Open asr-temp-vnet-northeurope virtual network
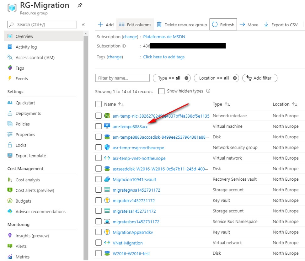The height and width of the screenshot is (261, 305). 139,158
